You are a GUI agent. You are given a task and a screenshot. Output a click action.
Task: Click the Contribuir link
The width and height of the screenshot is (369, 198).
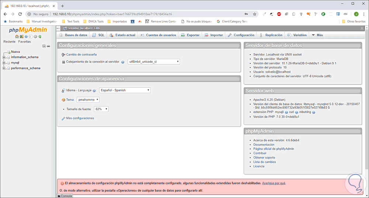pyautogui.click(x=260, y=153)
